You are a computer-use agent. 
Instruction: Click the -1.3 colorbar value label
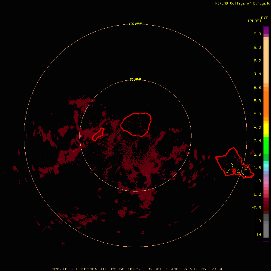coord(256,221)
